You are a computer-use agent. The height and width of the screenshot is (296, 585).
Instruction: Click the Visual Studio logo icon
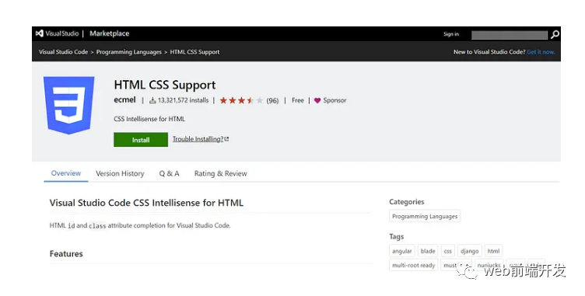39,33
